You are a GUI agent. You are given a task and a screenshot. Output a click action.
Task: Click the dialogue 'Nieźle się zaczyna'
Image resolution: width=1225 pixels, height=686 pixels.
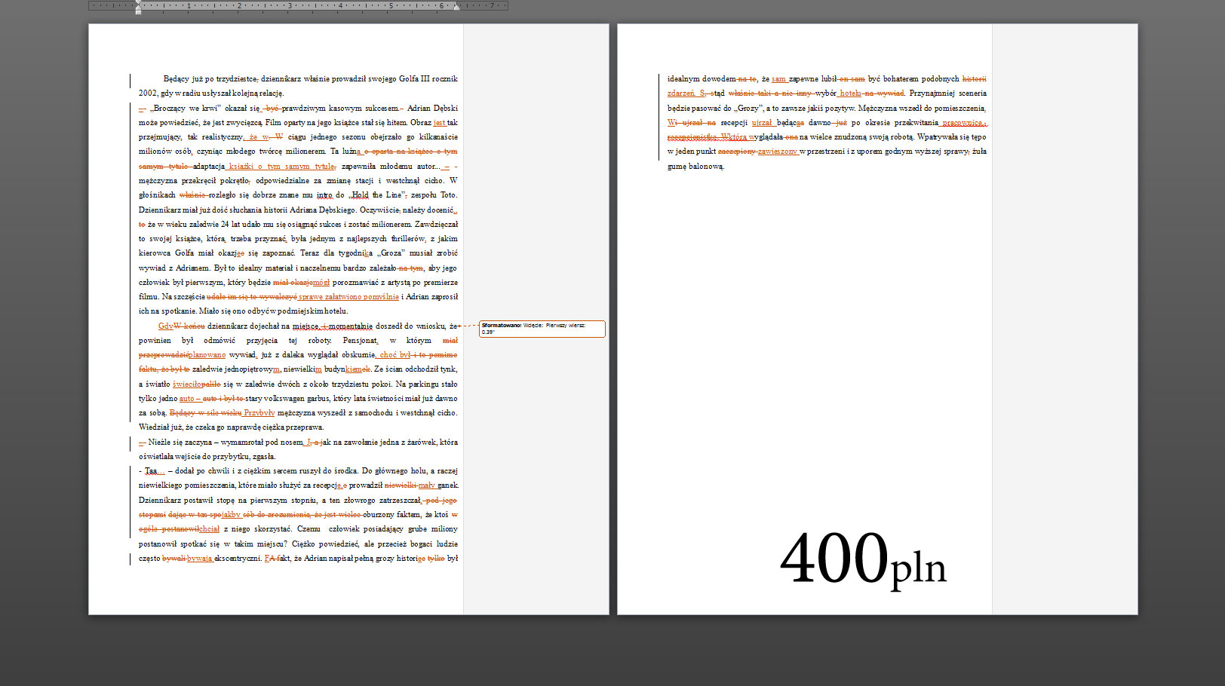point(180,443)
